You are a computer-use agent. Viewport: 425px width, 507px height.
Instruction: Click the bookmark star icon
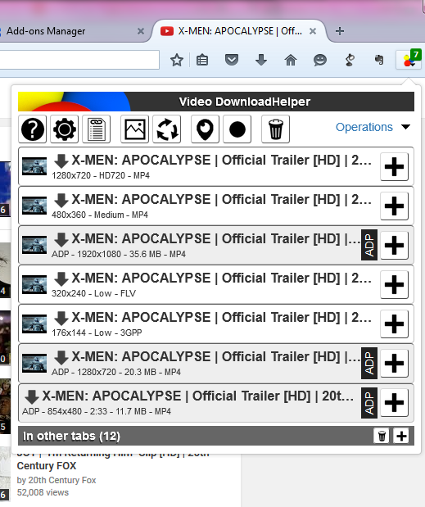point(177,60)
